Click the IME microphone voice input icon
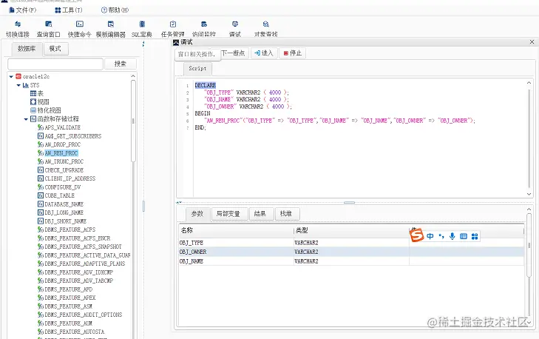The image size is (539, 339). pyautogui.click(x=452, y=236)
